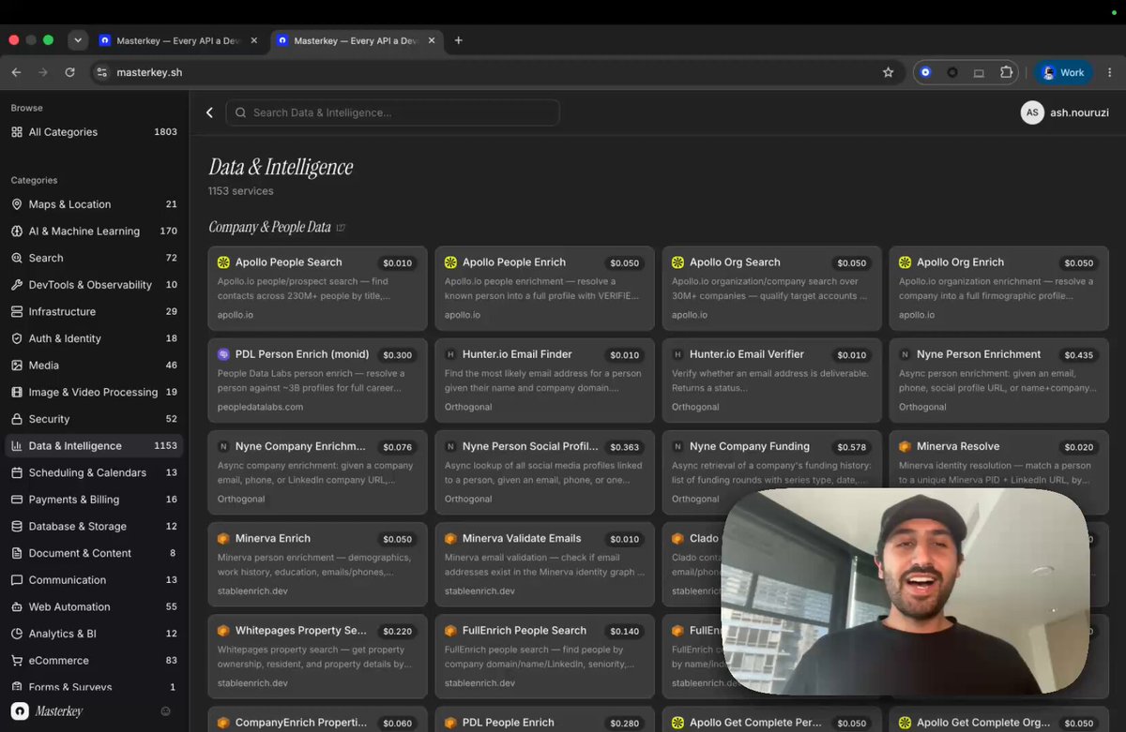
Task: Open the ash.nouruzi account menu
Action: click(1065, 112)
